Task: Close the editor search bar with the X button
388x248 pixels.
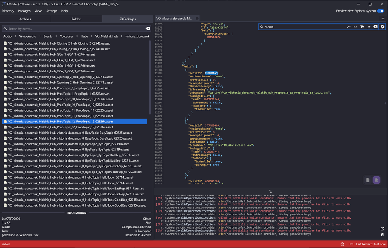Action: pyautogui.click(x=382, y=27)
